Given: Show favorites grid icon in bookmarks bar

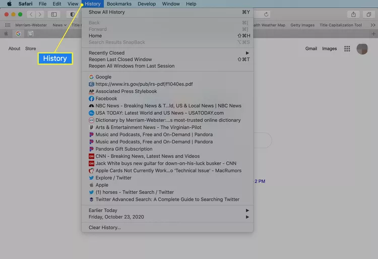Looking at the screenshot, I should click(x=8, y=25).
